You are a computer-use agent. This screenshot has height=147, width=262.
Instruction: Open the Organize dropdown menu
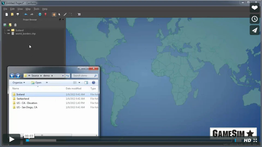click(x=19, y=83)
